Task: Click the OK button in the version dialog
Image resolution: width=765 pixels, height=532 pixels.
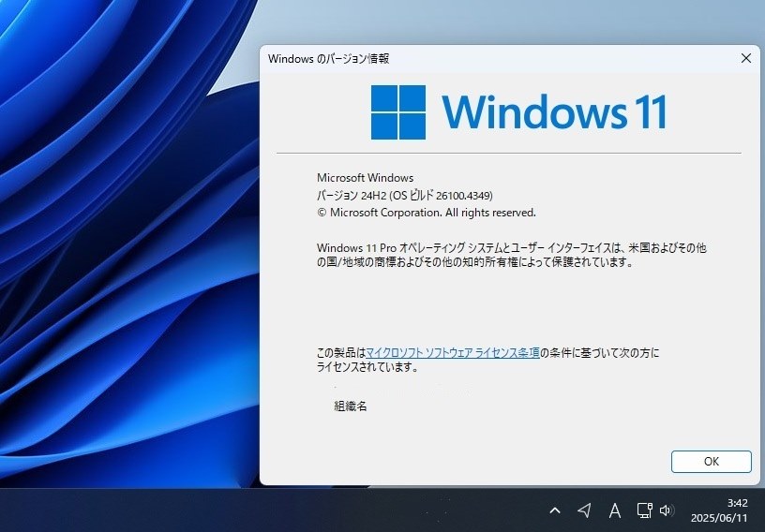Action: [711, 462]
